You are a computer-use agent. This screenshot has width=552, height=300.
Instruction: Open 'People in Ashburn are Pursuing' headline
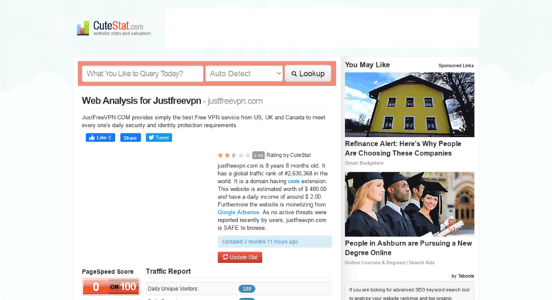[x=408, y=248]
